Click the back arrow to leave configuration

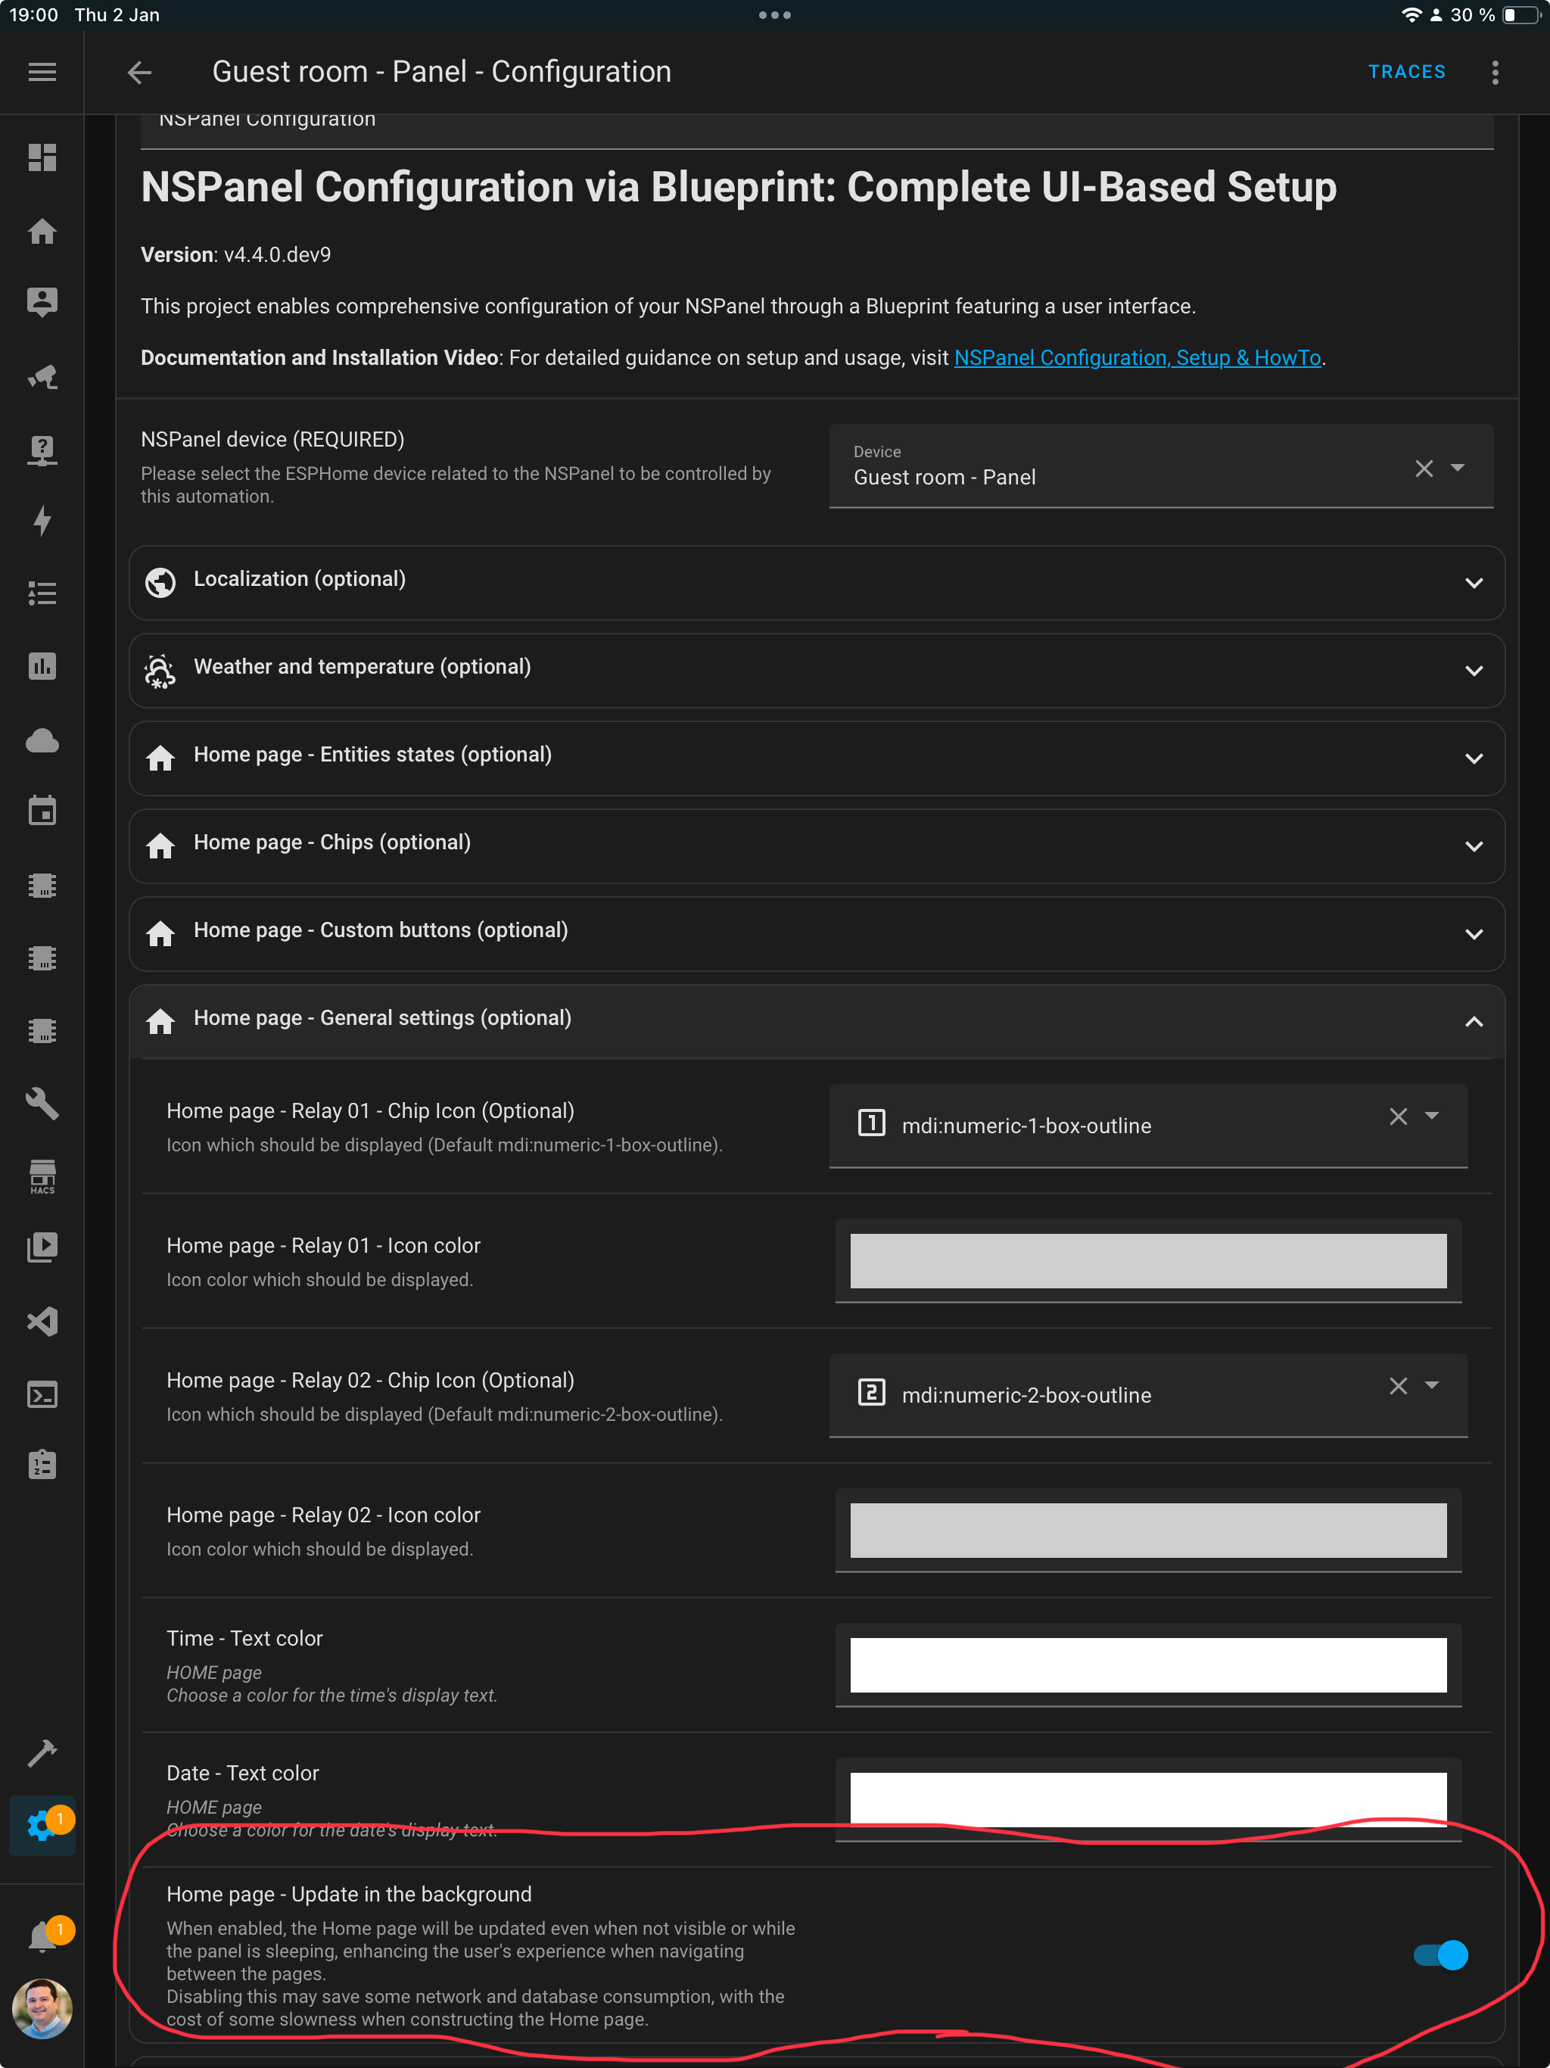tap(139, 72)
